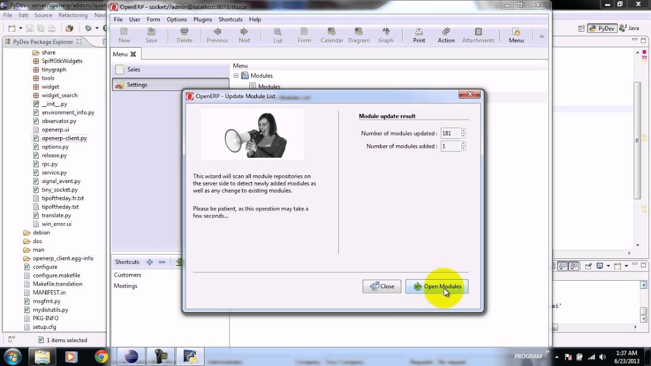Viewport: 651px width, 366px height.
Task: Go to Previous record via toolbar arrow
Action: tap(217, 36)
